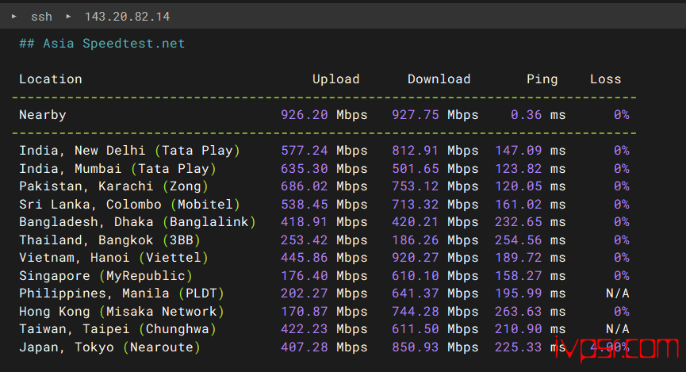
Task: Click Hanoi ping 189.72
Action: pos(519,258)
